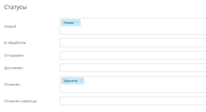Click the Новая tag text
206x112 pixels.
click(68, 23)
